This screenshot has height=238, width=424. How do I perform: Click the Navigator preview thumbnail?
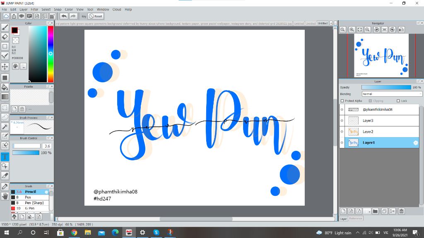(381, 56)
